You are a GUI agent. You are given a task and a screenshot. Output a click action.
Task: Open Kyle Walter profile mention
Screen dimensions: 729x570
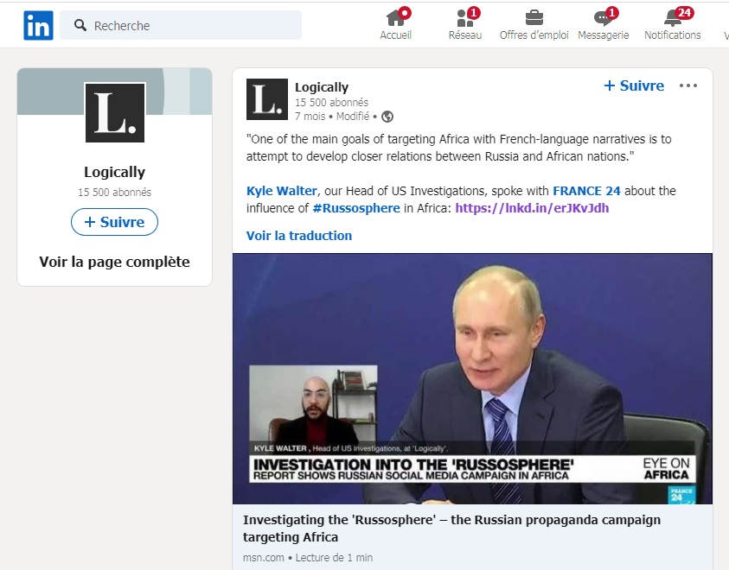(x=282, y=191)
